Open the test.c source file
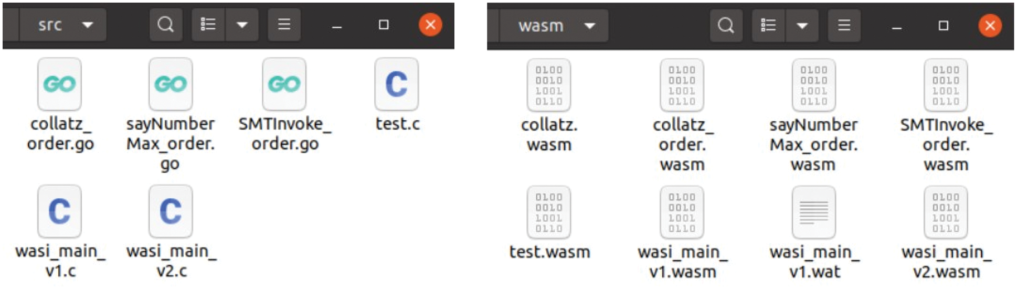This screenshot has width=1017, height=289. [397, 84]
